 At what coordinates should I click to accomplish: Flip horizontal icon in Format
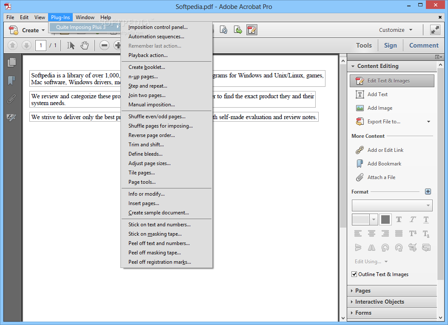(x=371, y=247)
